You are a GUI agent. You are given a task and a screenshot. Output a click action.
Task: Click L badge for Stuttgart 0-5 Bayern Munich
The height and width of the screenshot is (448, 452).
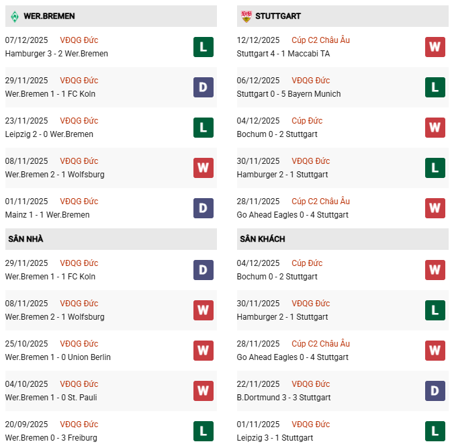(x=435, y=87)
